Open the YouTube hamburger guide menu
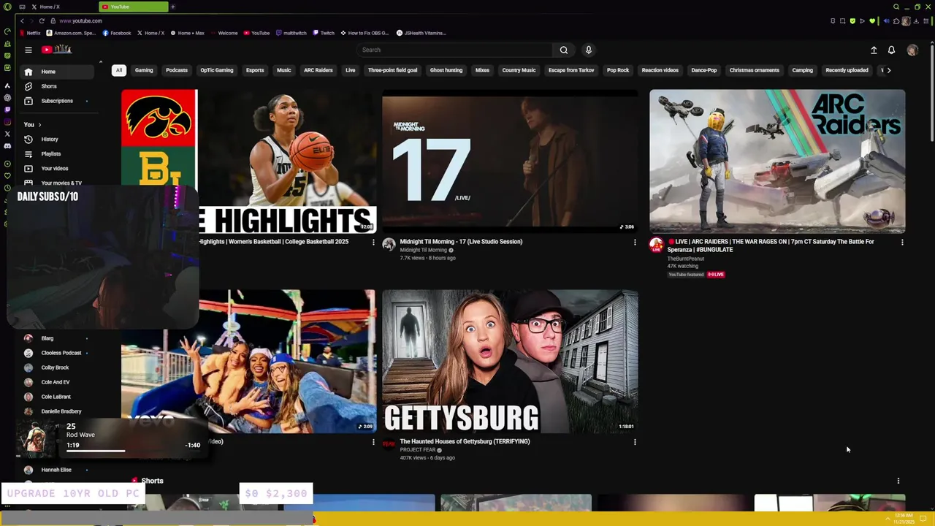Image resolution: width=935 pixels, height=526 pixels. [x=28, y=50]
